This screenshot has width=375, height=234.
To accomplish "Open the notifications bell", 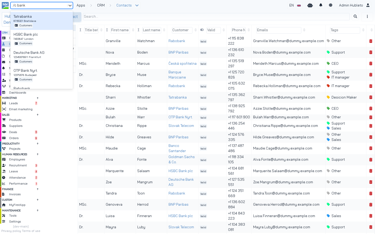I will (321, 5).
